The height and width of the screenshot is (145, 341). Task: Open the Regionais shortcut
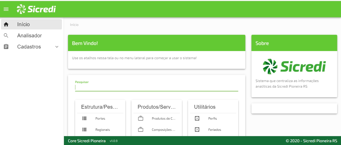(x=100, y=130)
